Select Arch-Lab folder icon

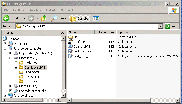click(21, 63)
